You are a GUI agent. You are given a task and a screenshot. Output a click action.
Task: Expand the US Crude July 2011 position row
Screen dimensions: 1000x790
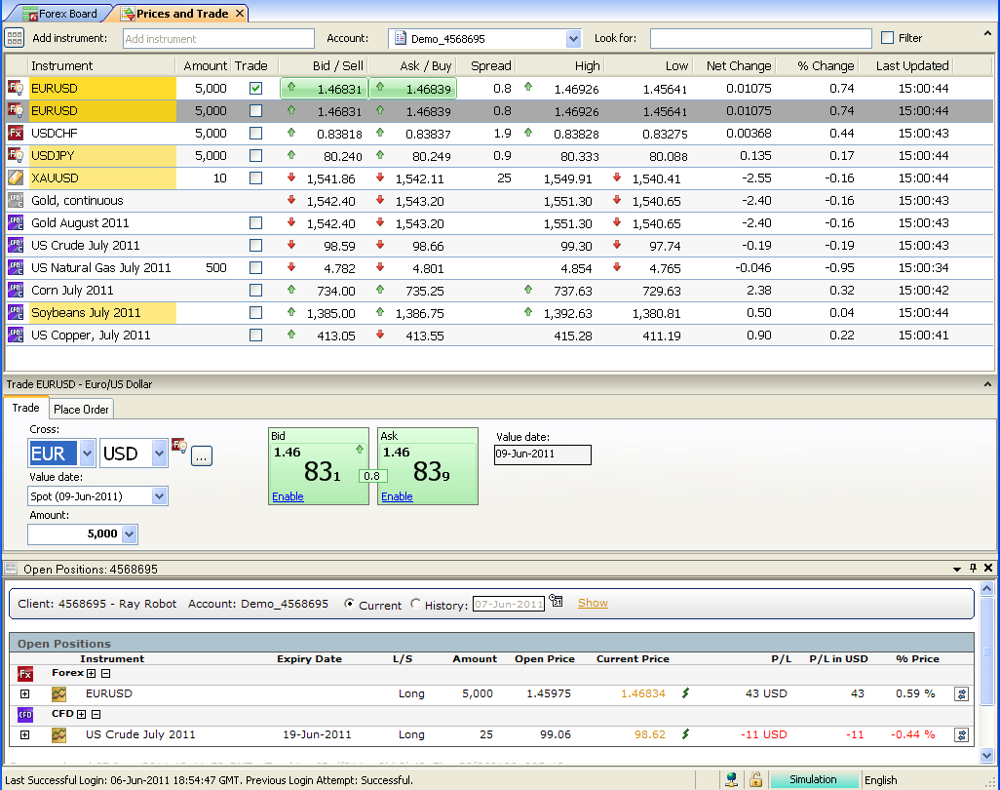[25, 735]
